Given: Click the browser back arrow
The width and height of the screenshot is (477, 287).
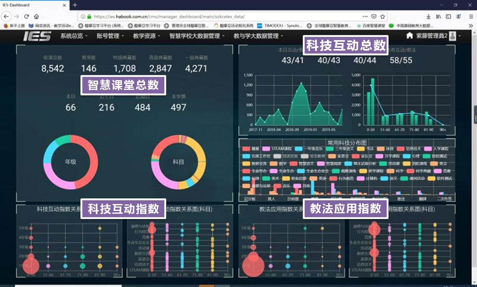Looking at the screenshot, I should [x=6, y=17].
